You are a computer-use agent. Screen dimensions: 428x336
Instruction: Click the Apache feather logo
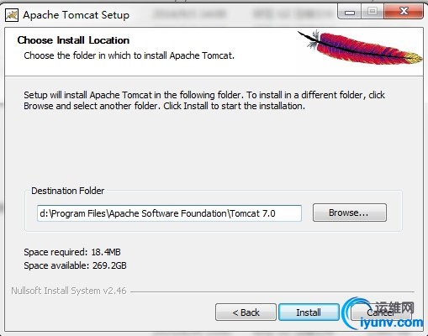(361, 47)
